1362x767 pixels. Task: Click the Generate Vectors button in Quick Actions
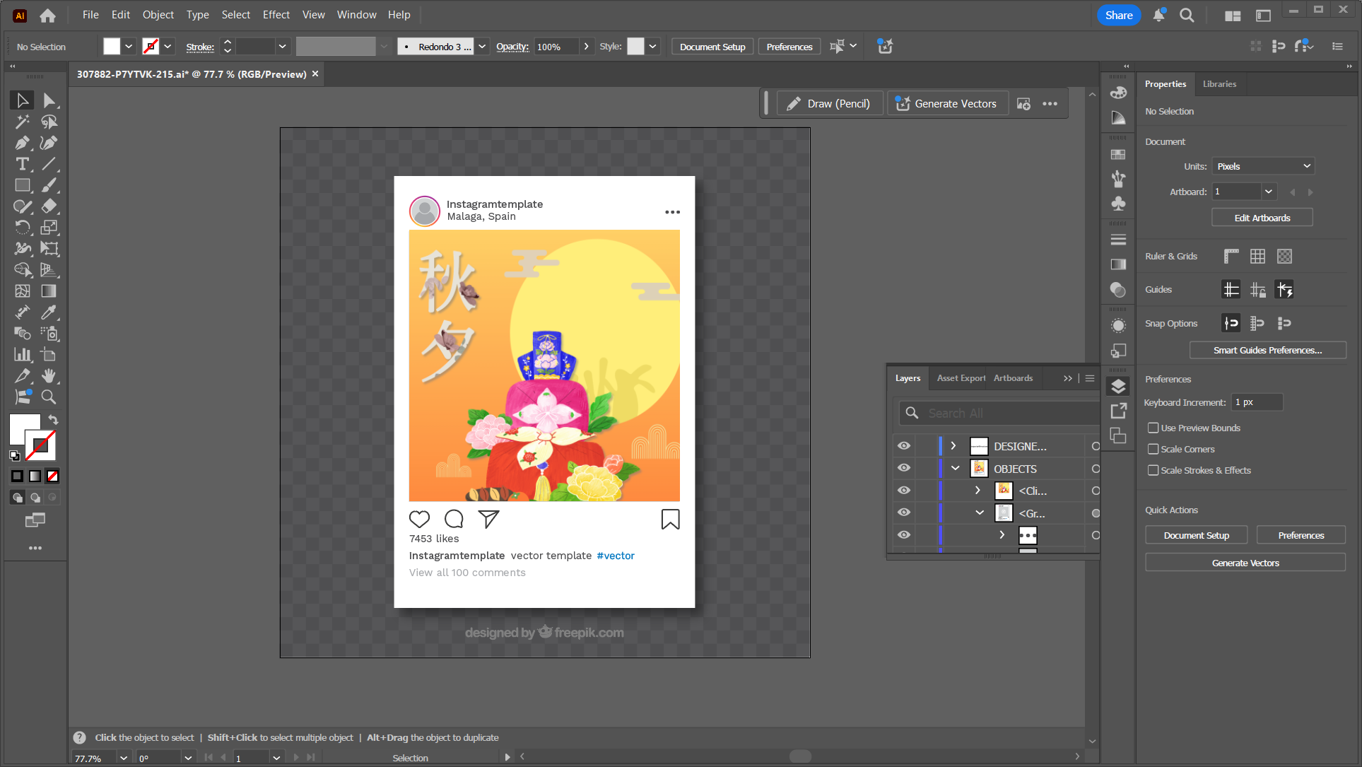click(x=1245, y=563)
